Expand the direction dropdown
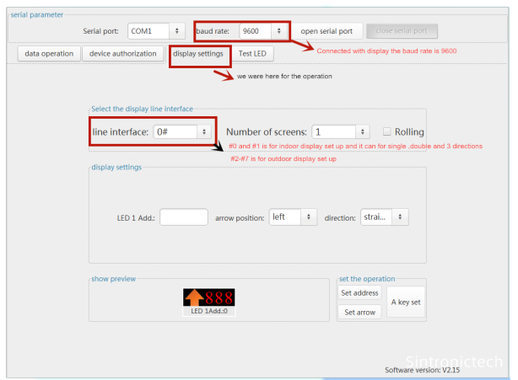Viewport: 518px width, 380px height. pyautogui.click(x=384, y=217)
